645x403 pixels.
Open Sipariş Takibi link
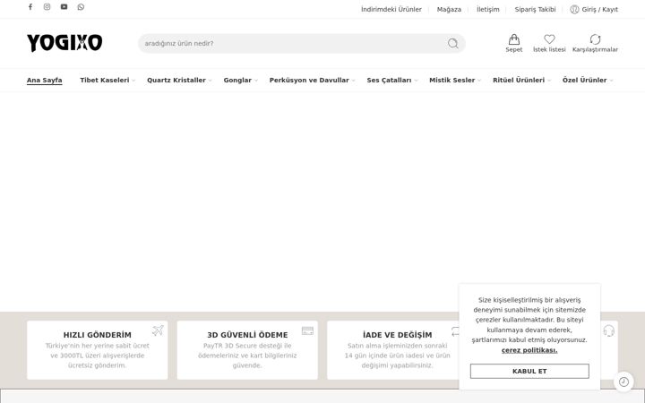pos(535,10)
